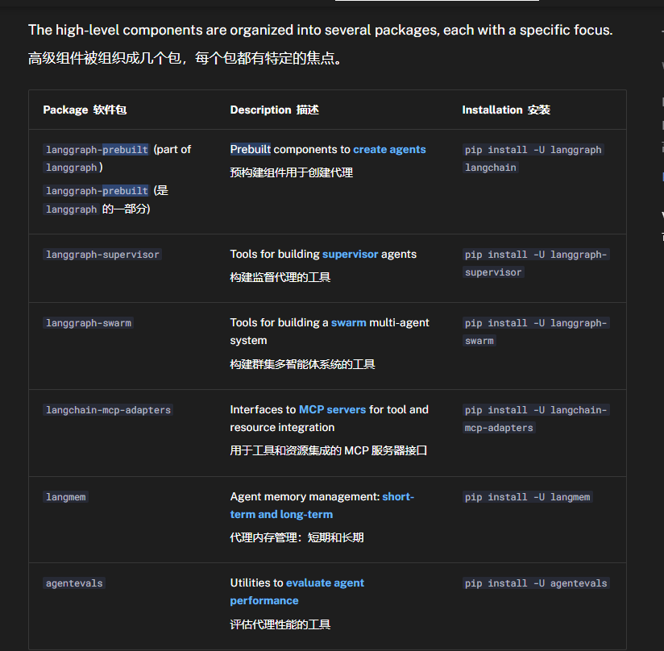Click langgraph-supervisor name in the Package column
Image resolution: width=664 pixels, height=651 pixels.
pos(102,255)
